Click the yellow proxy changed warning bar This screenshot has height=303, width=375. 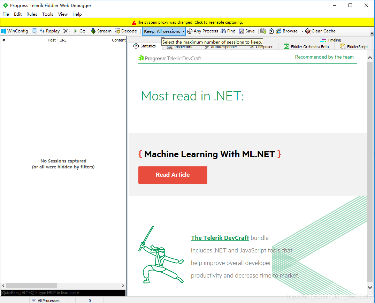(187, 22)
